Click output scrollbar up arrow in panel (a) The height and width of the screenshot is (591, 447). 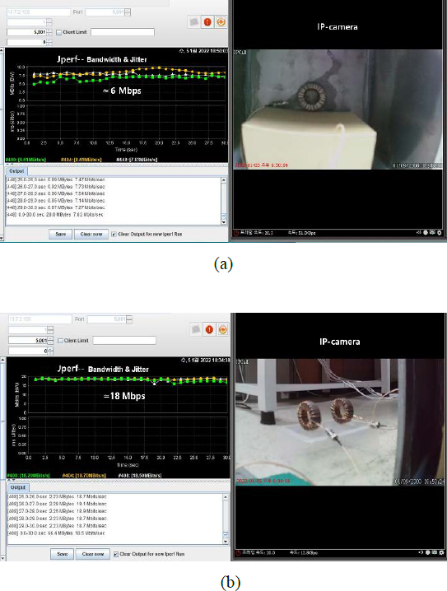click(x=224, y=180)
